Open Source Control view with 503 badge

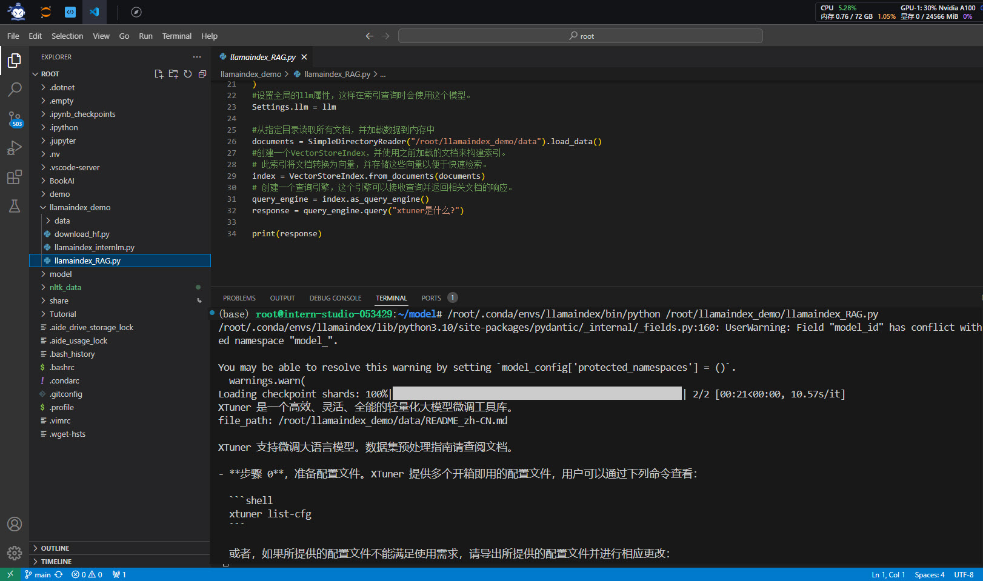[15, 119]
